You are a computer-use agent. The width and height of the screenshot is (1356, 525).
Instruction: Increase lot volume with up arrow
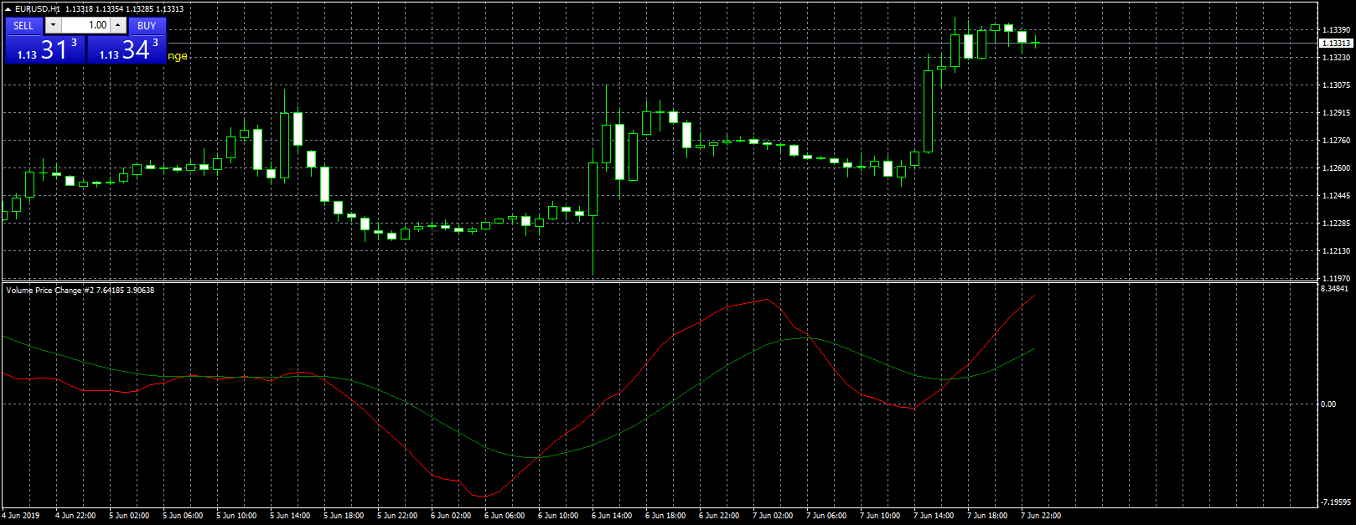point(118,26)
